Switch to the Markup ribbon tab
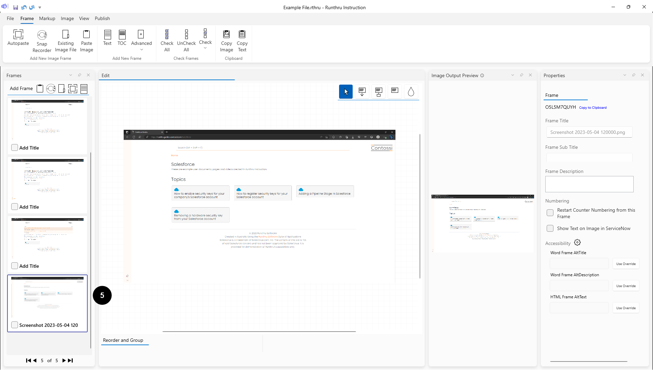 coord(47,18)
